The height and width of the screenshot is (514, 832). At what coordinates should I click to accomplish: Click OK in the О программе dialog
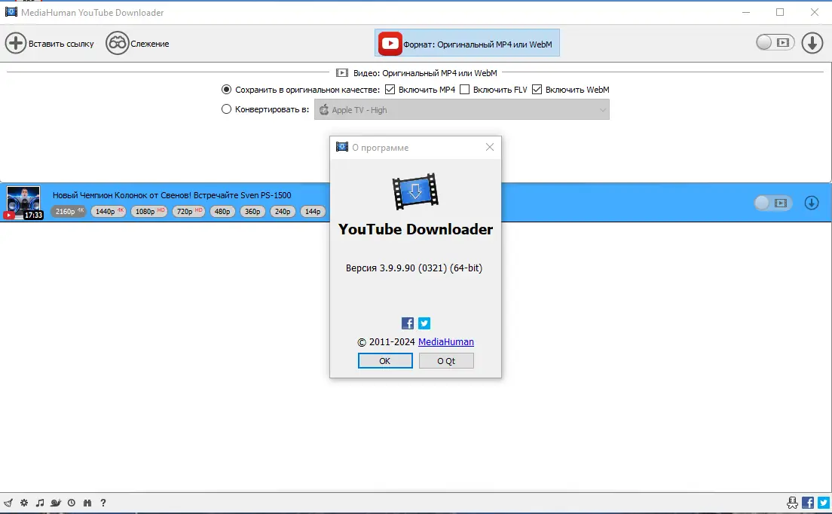point(385,361)
